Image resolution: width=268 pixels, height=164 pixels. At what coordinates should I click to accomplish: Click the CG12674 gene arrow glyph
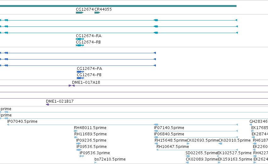(80, 13)
